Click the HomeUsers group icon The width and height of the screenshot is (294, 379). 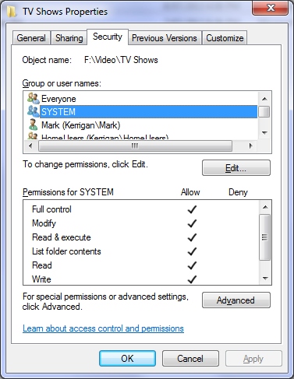tap(33, 135)
